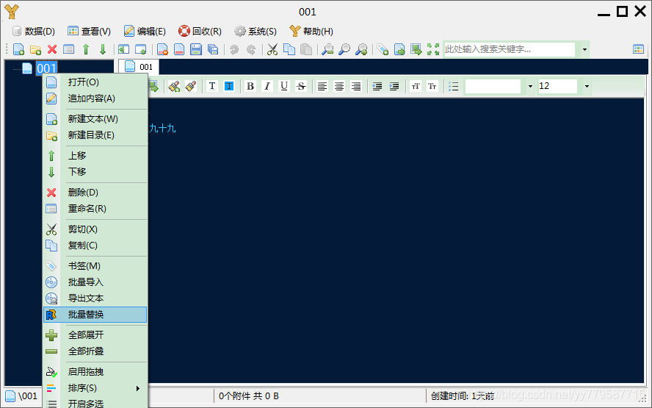Toggle Underline formatting in editor toolbar

click(284, 86)
